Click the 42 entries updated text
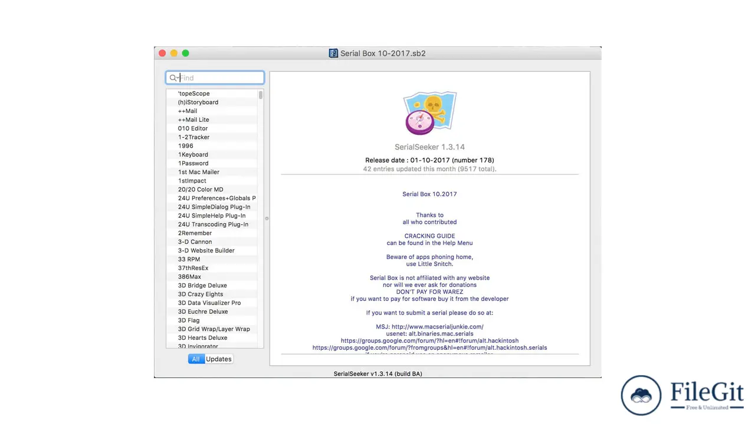This screenshot has width=755, height=424. [x=429, y=169]
